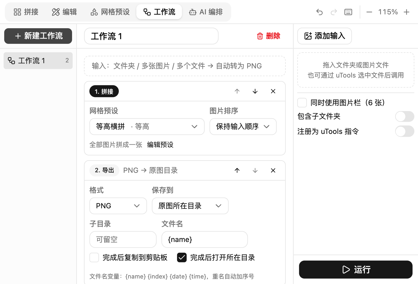Delete workflow via 删除 trash icon

coord(269,36)
